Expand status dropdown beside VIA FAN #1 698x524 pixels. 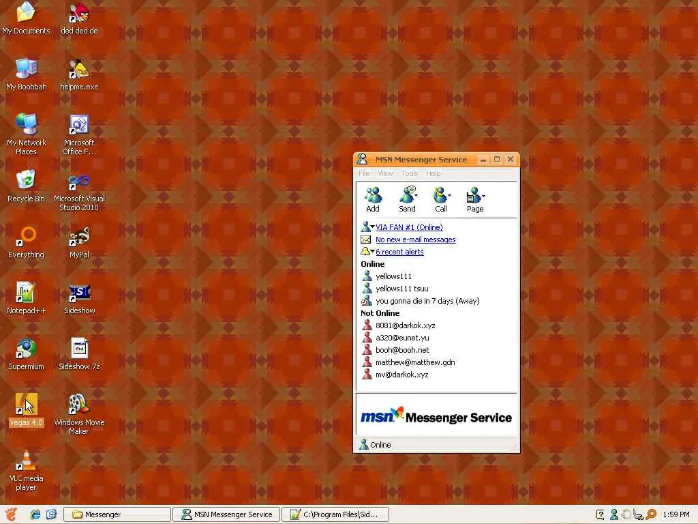click(x=372, y=227)
